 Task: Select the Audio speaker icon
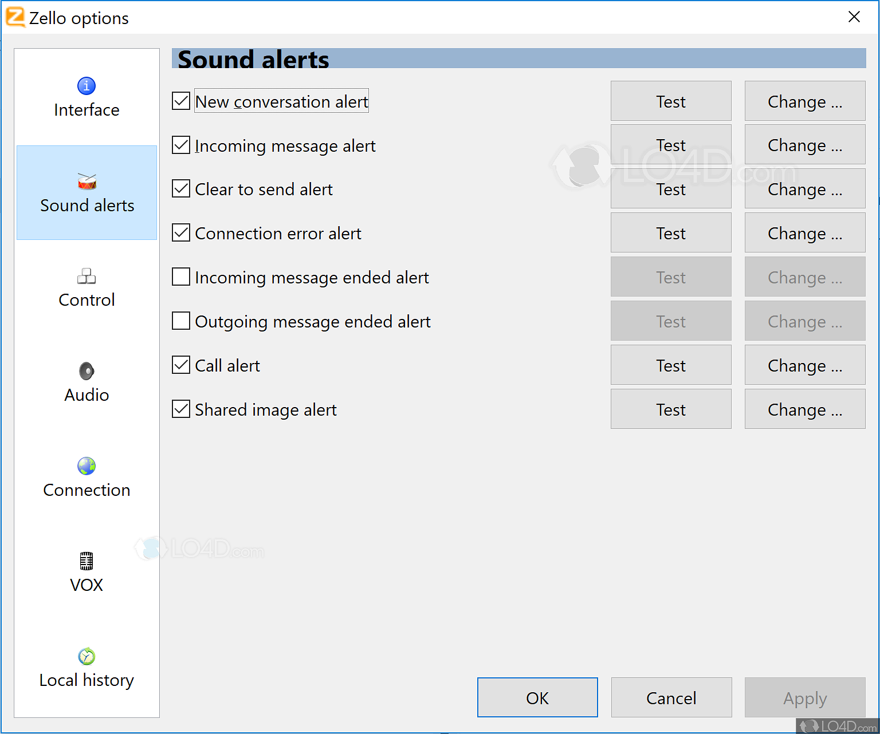(87, 370)
